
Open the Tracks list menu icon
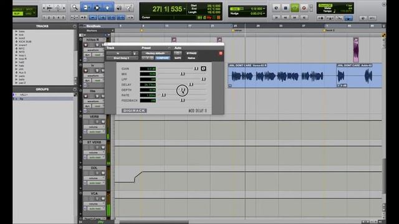(x=75, y=26)
